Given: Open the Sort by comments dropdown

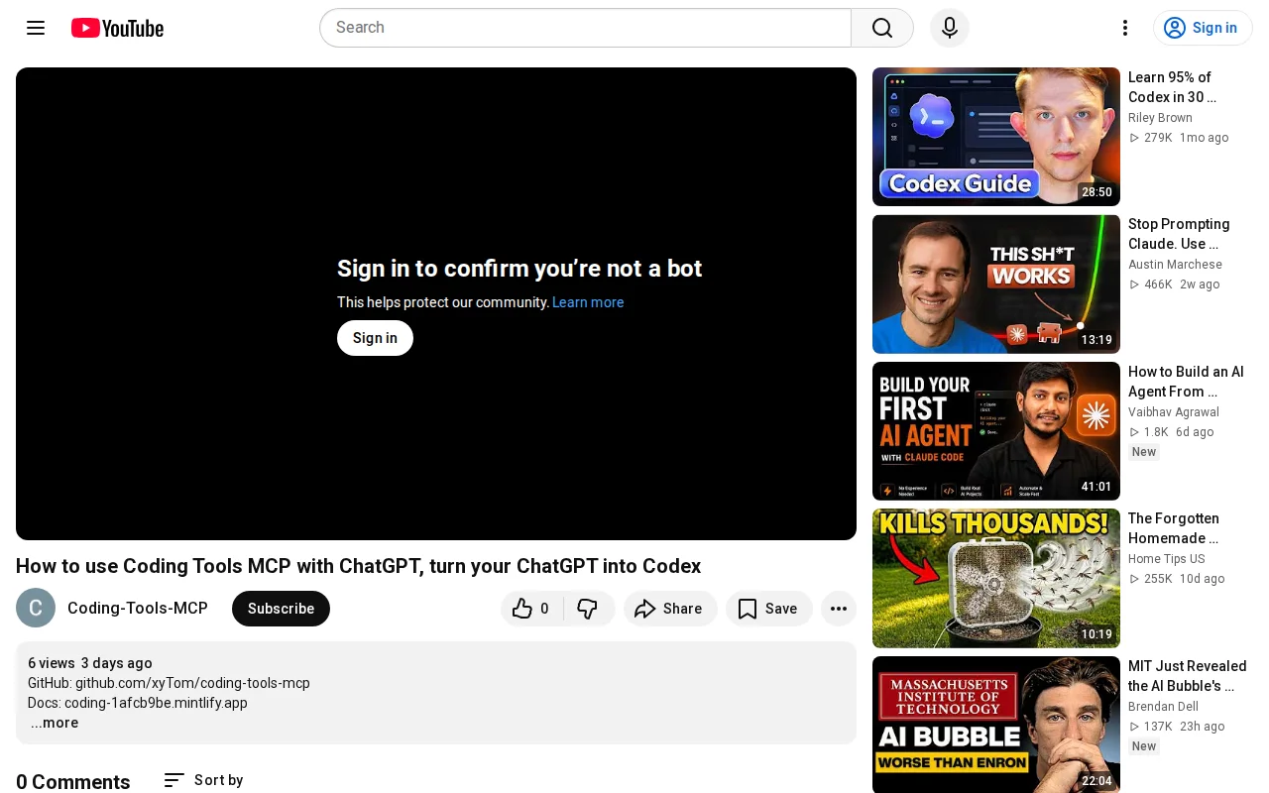Looking at the screenshot, I should (203, 780).
